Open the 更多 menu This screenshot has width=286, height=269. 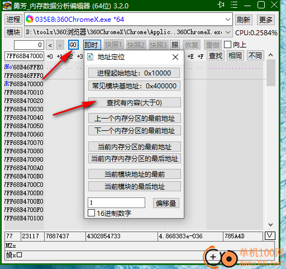[266, 20]
